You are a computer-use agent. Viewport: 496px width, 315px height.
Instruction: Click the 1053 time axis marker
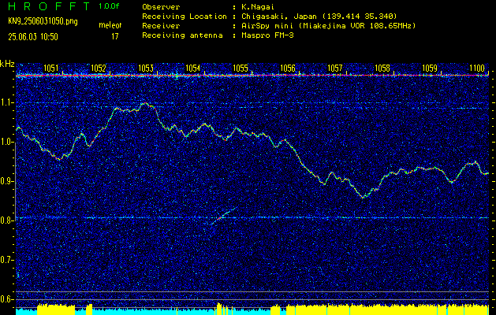click(x=146, y=68)
